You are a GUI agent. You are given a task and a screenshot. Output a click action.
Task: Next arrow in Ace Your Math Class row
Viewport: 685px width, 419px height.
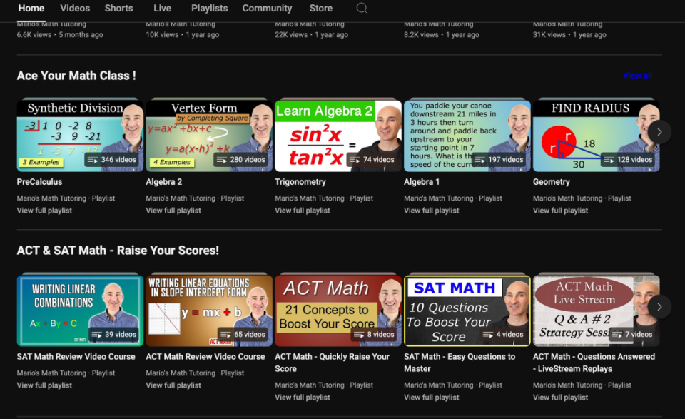659,132
